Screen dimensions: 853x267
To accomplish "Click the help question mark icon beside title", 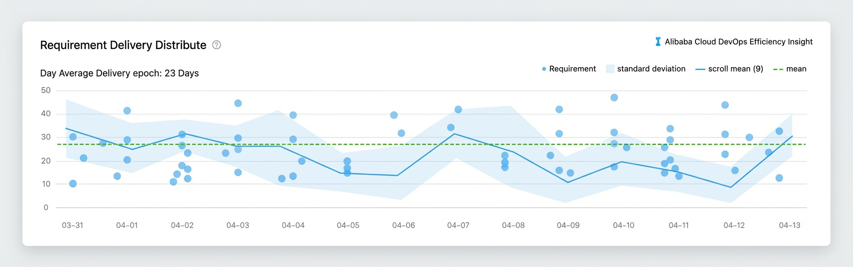I will coord(216,45).
